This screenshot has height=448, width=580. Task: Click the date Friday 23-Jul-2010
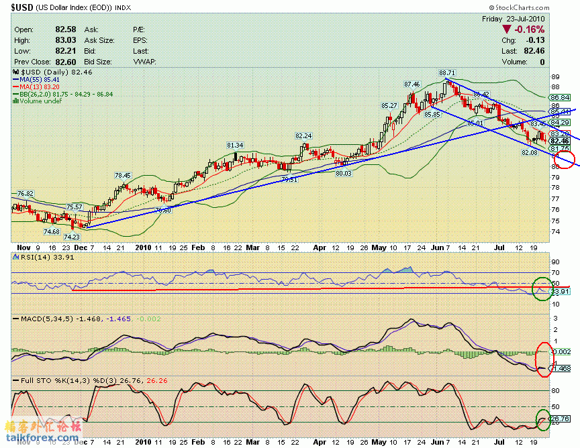[x=513, y=19]
